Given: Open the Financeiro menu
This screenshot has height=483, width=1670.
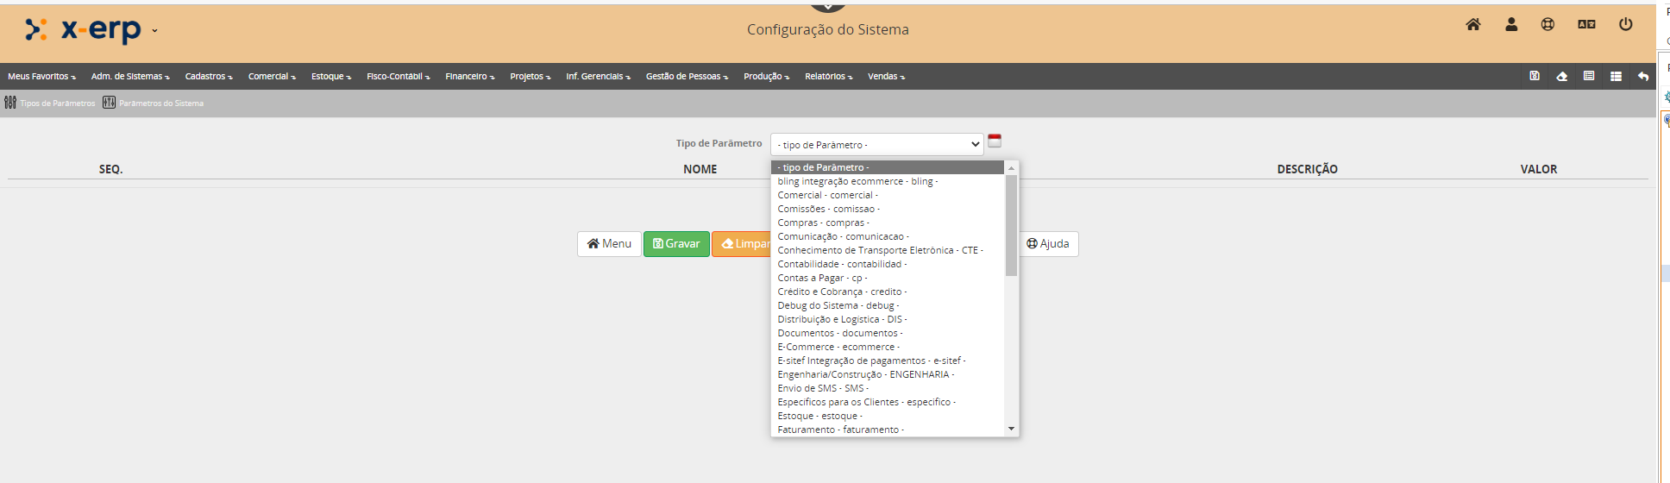Looking at the screenshot, I should (x=469, y=77).
